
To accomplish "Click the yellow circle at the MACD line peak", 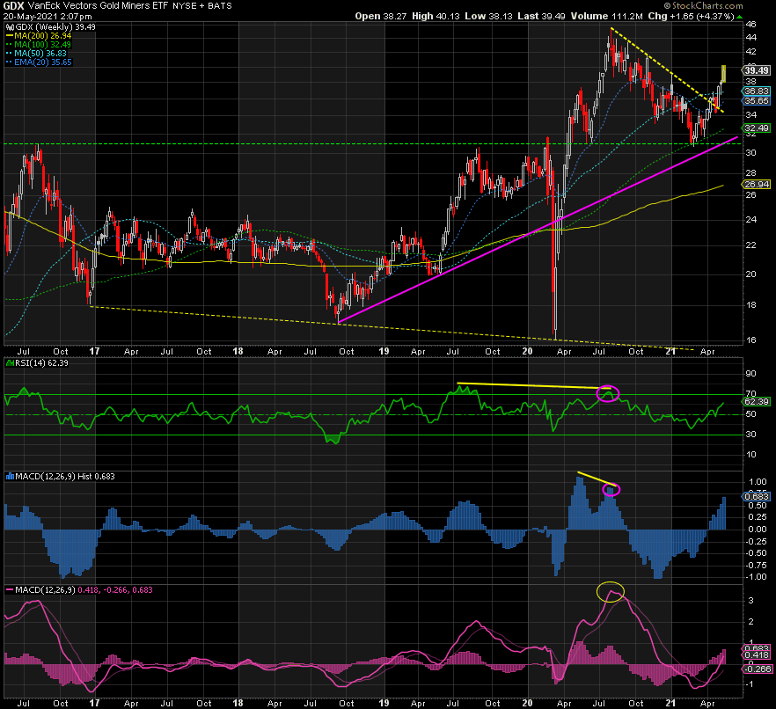I will (611, 592).
